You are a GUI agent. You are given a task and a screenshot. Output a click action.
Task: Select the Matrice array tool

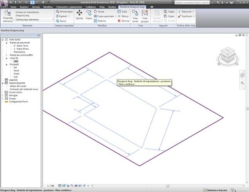pyautogui.click(x=100, y=21)
